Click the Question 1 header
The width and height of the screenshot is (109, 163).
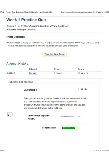pos(30,90)
